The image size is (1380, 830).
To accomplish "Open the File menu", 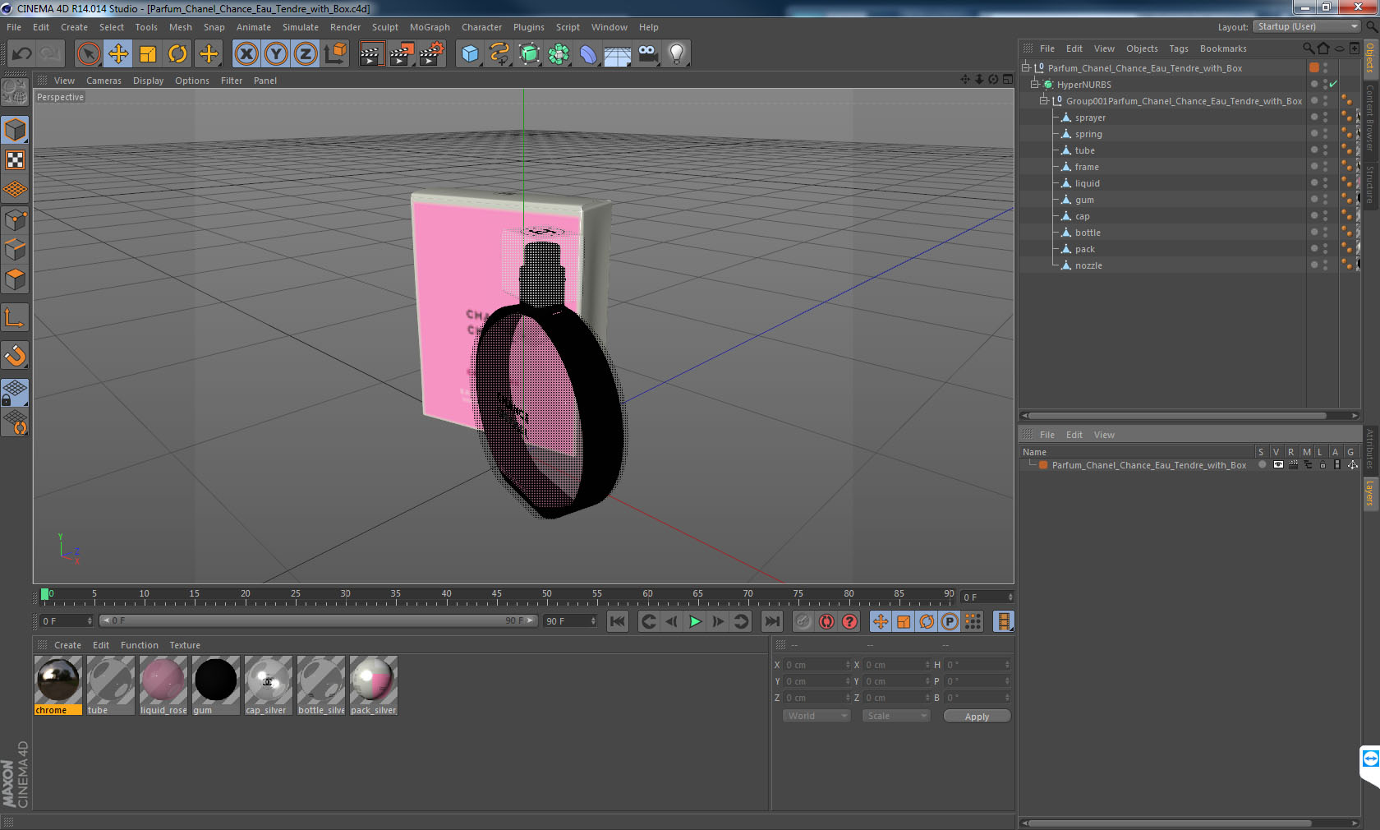I will click(x=14, y=27).
